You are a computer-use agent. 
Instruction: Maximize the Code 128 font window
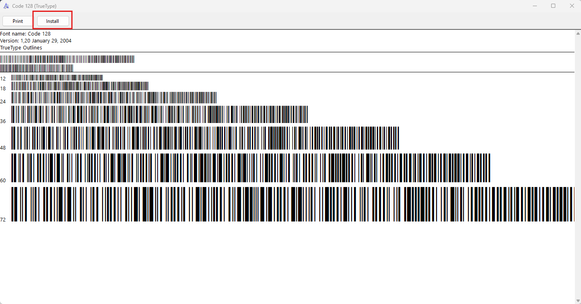click(x=553, y=6)
